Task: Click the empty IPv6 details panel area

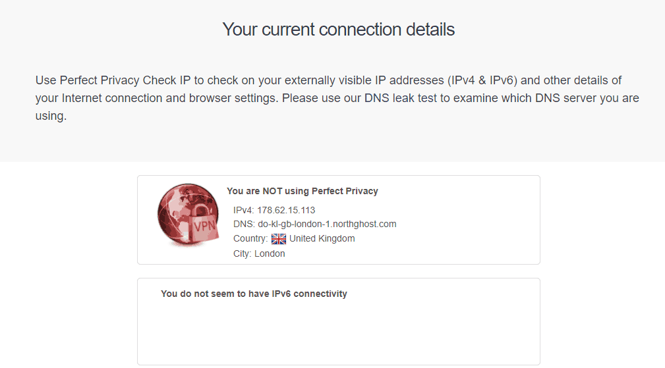Action: 339,332
